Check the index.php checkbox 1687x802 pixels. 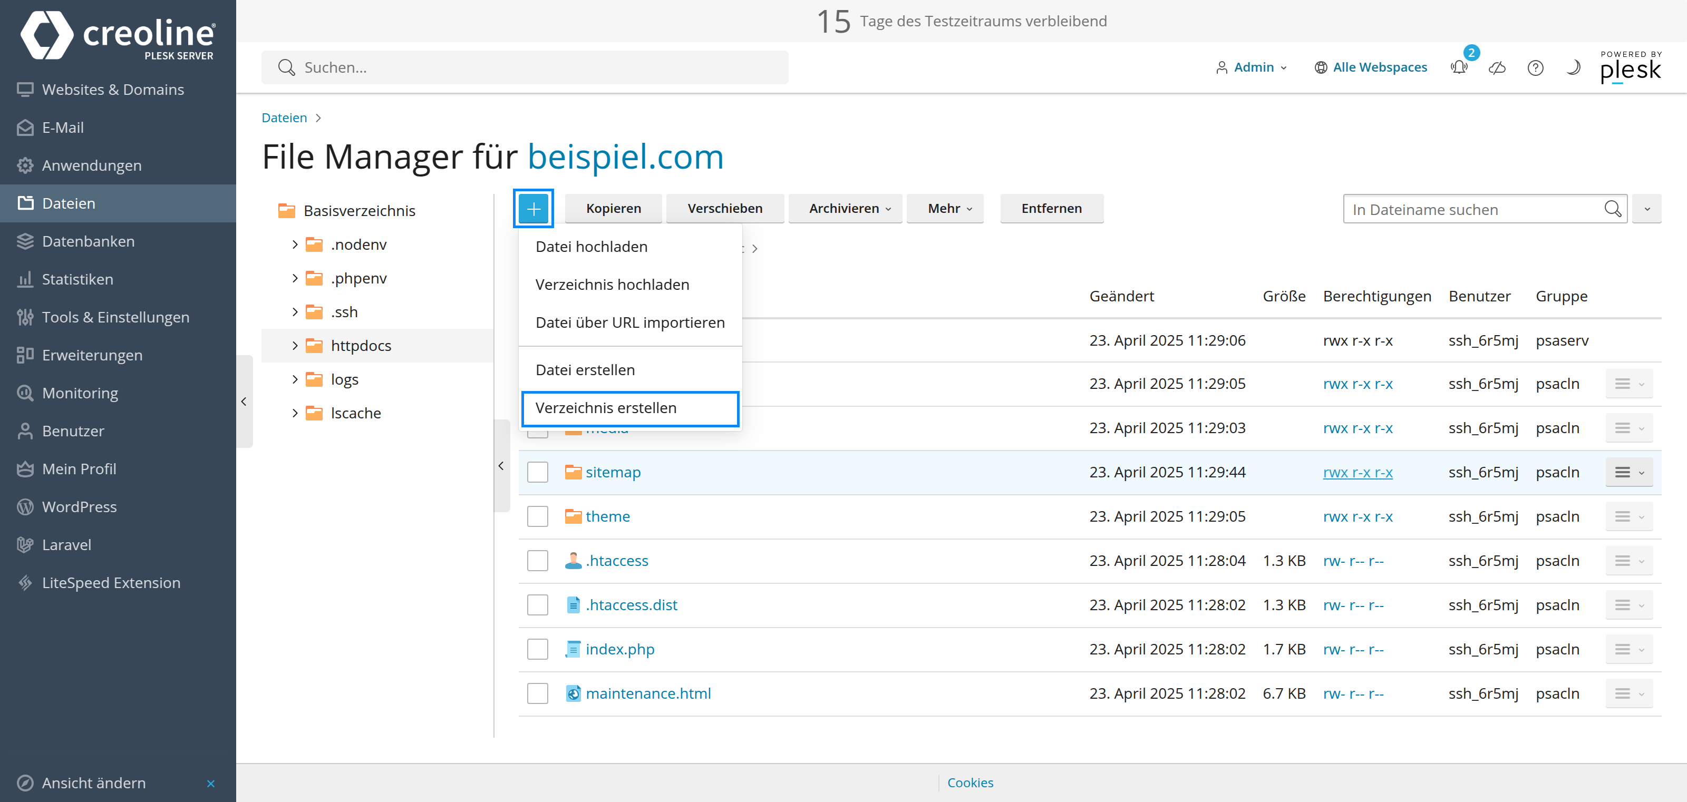[x=538, y=650]
